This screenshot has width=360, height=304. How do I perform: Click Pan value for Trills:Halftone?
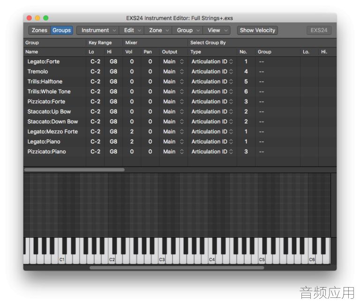[x=150, y=82]
